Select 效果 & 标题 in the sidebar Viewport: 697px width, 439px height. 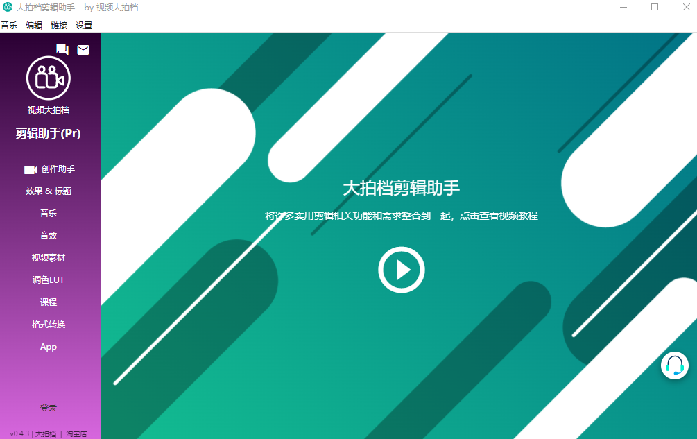[x=49, y=191]
